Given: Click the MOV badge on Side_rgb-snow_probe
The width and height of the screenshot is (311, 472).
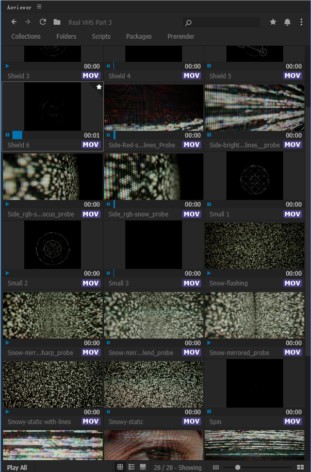Looking at the screenshot, I should (192, 214).
